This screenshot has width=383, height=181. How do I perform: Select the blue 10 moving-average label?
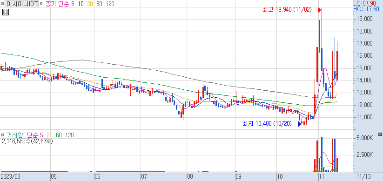(81, 4)
